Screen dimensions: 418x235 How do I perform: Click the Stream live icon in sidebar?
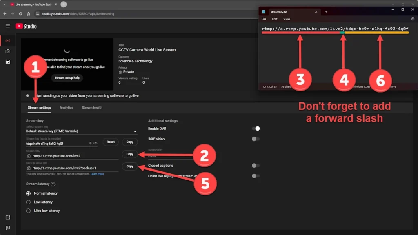(x=8, y=41)
